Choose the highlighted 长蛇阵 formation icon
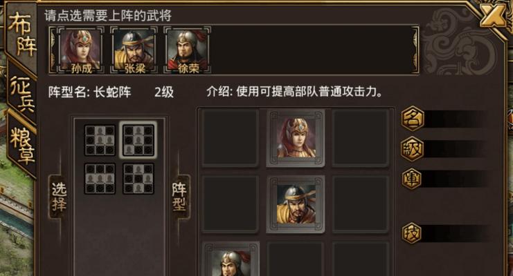This screenshot has width=513, height=276. (138, 140)
